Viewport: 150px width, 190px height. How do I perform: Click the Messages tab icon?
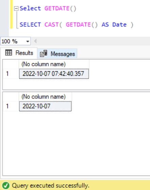point(43,53)
